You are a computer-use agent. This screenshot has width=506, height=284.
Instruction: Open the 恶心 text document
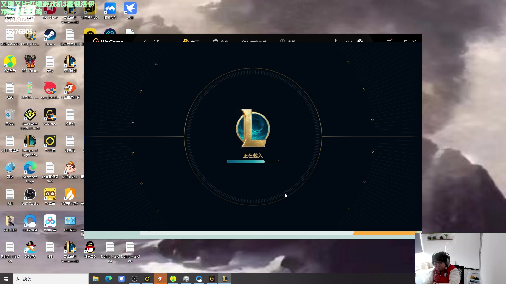click(50, 64)
